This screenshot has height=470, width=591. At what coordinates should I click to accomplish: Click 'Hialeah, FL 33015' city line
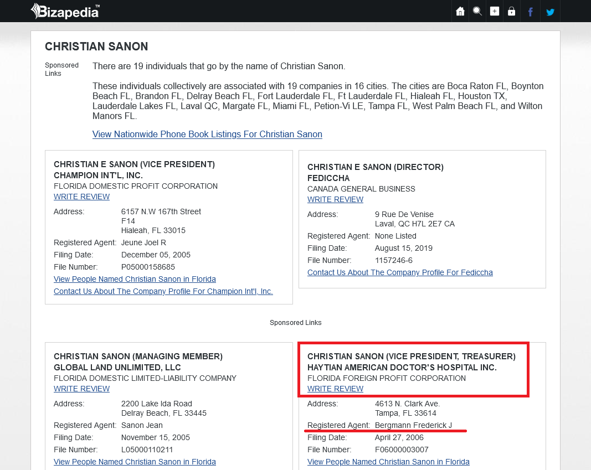point(153,230)
